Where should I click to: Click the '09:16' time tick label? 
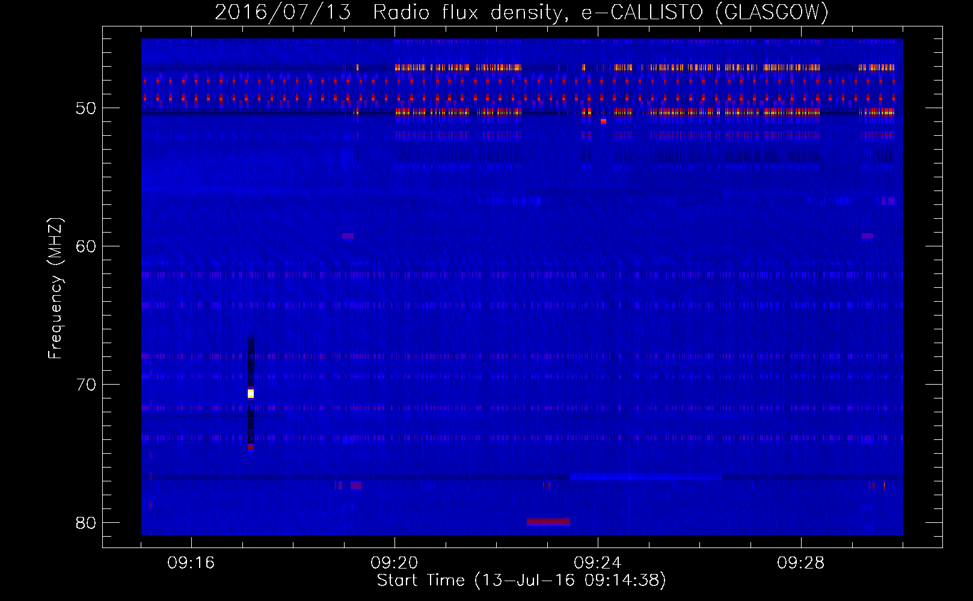point(191,563)
